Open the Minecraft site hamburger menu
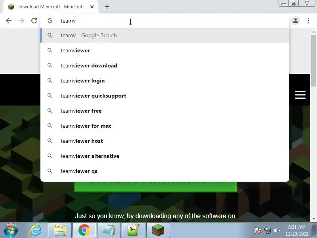 pos(300,95)
